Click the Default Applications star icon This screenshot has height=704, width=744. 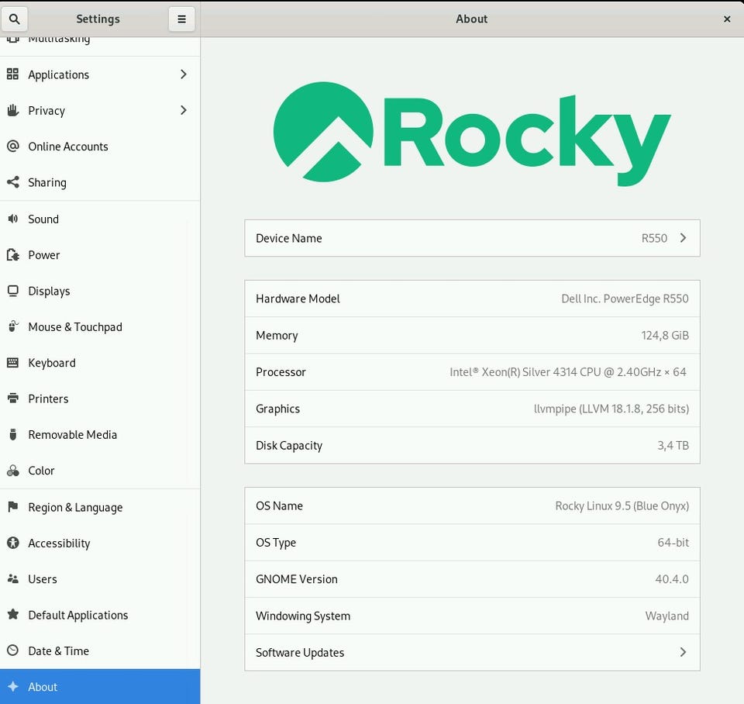pyautogui.click(x=13, y=614)
